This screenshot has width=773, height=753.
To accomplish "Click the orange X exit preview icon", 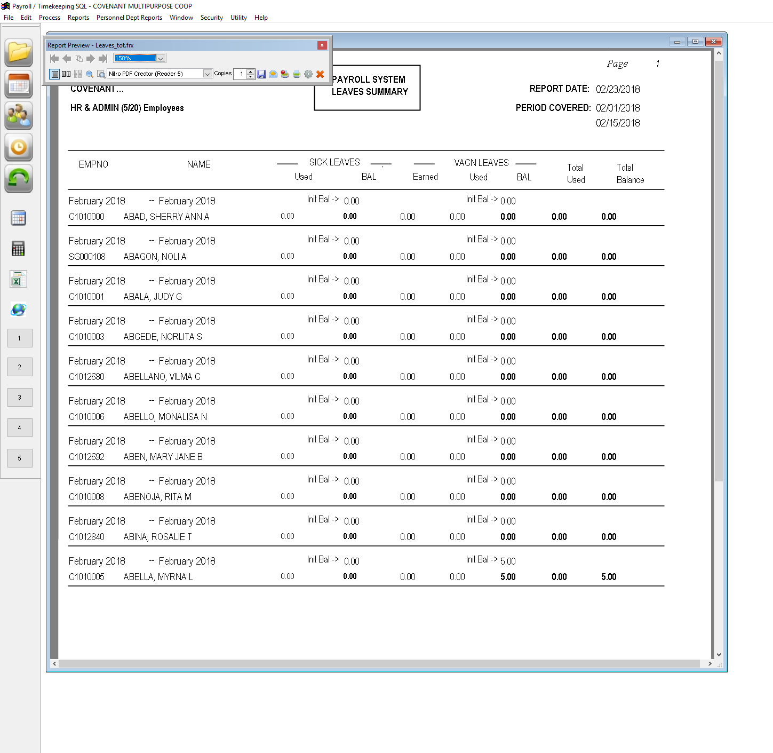I will 320,74.
